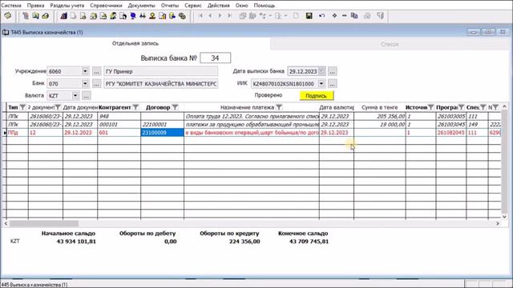Click the blue globe toolbar icon
Viewport: 513px width, 288px height.
(133, 16)
